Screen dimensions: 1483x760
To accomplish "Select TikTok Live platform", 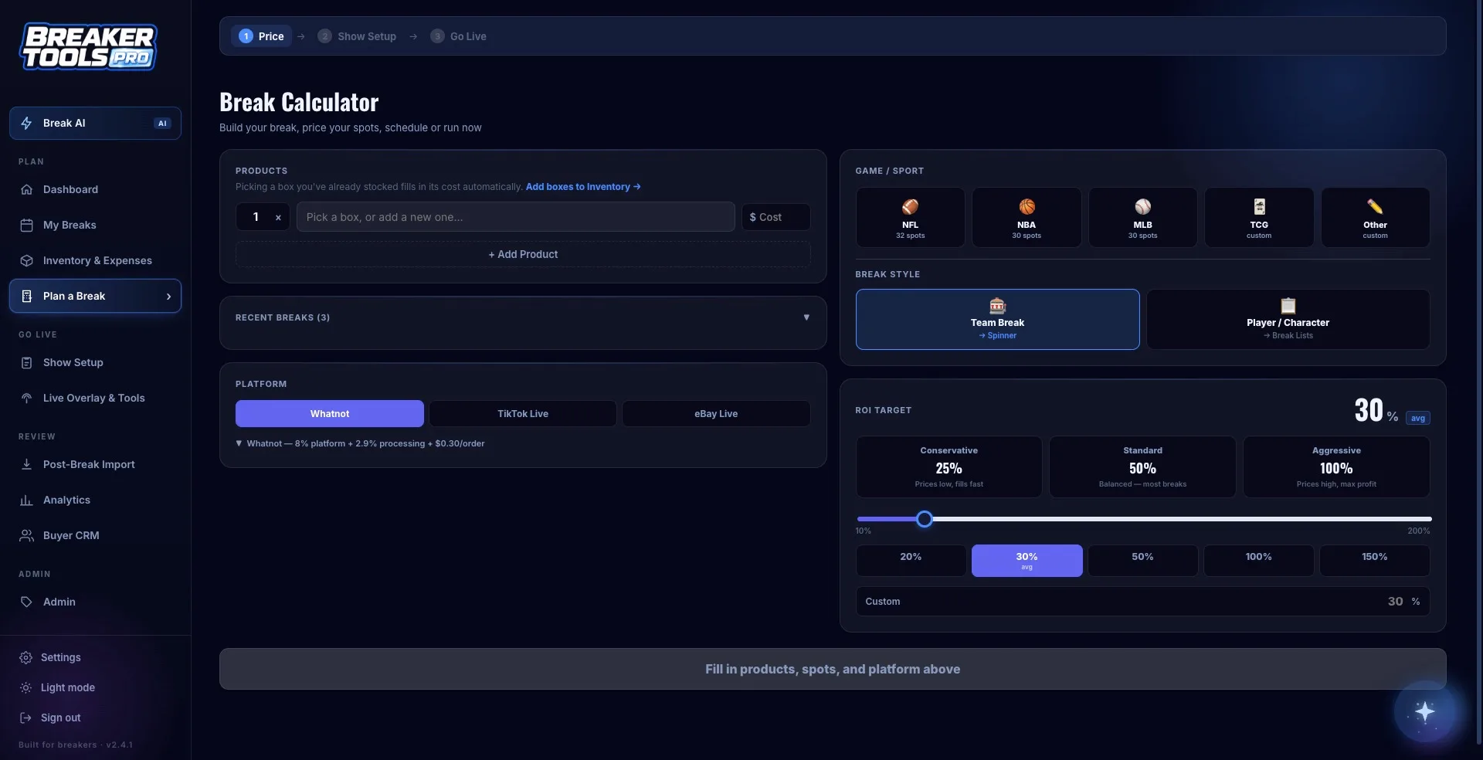I will [523, 414].
